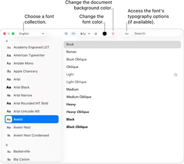This screenshot has height=164, width=184.
Task: Select the American Typewriter font
Action: (32, 55)
